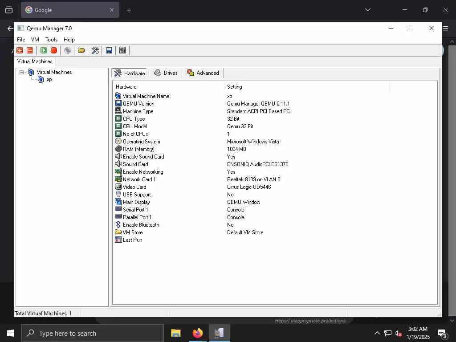This screenshot has height=342, width=456.
Task: Start the VM with the green play icon
Action: pyautogui.click(x=44, y=50)
